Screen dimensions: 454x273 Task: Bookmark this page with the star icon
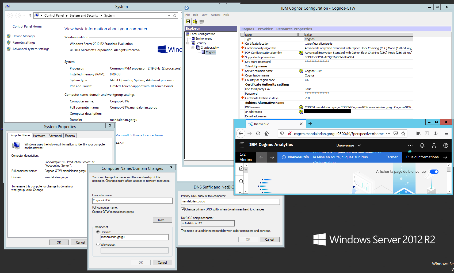point(403,133)
